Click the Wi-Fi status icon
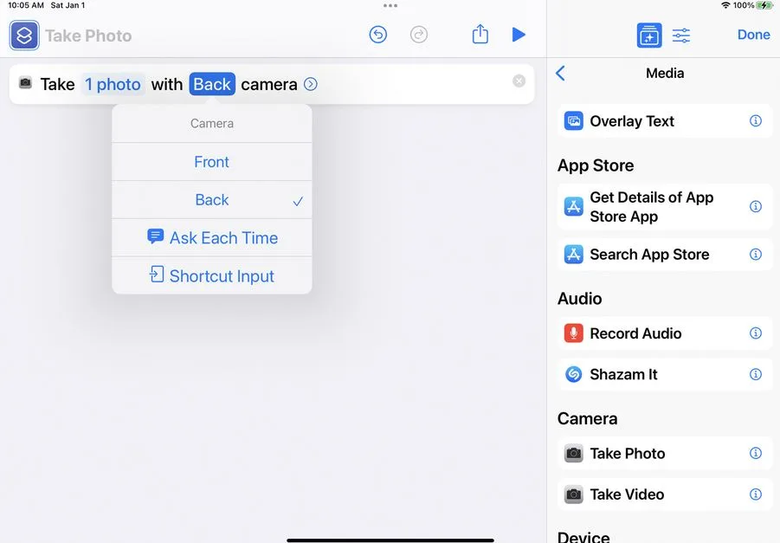Viewport: 780px width, 543px height. pos(725,5)
